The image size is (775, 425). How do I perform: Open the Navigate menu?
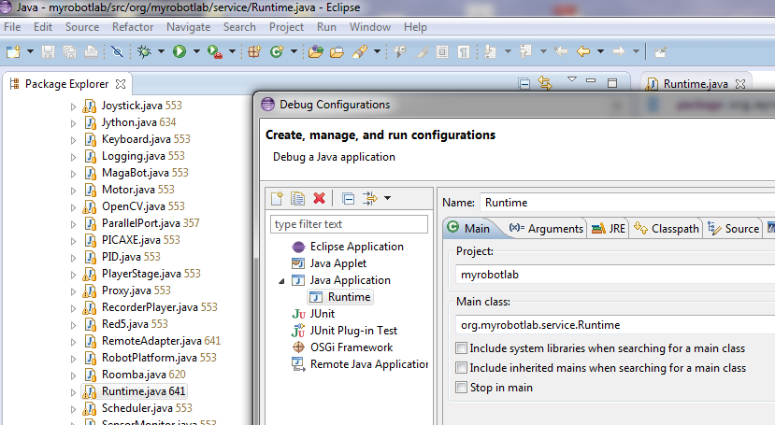tap(188, 27)
